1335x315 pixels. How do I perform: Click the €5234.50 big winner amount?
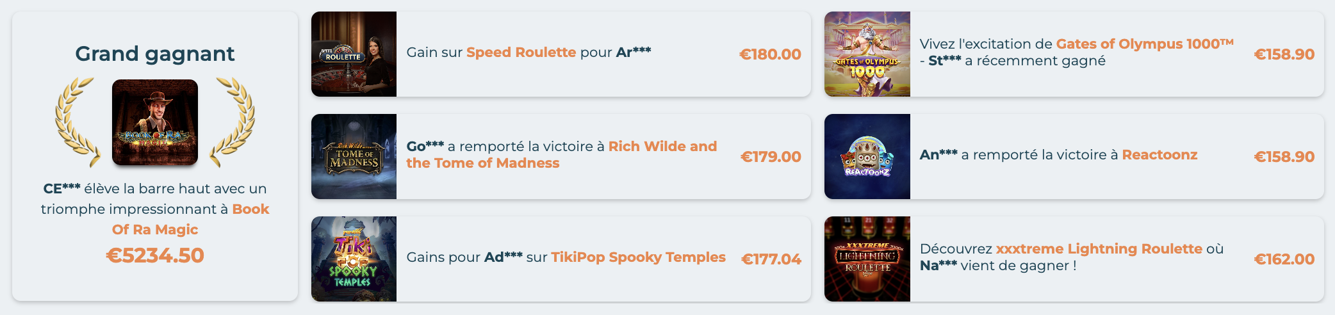pyautogui.click(x=155, y=255)
